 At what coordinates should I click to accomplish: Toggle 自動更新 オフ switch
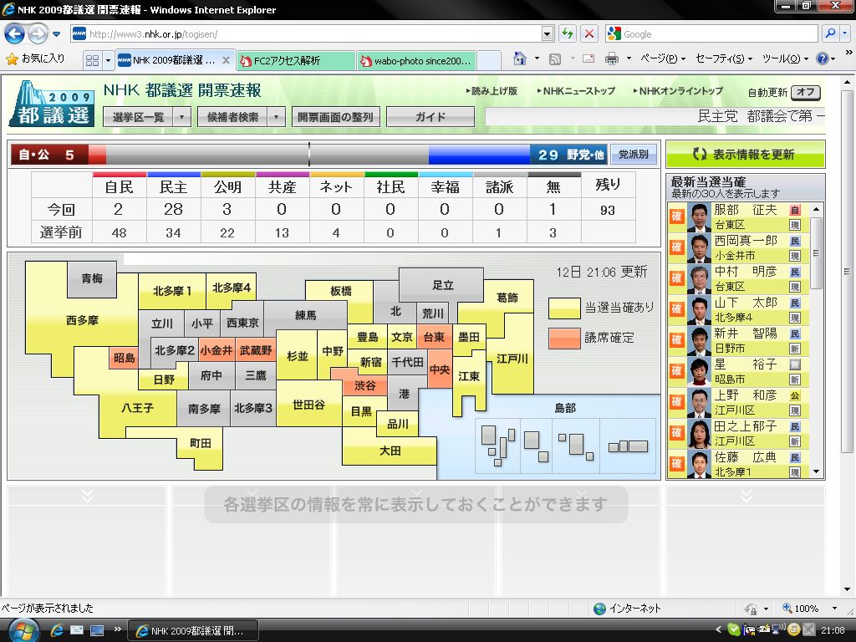click(806, 92)
